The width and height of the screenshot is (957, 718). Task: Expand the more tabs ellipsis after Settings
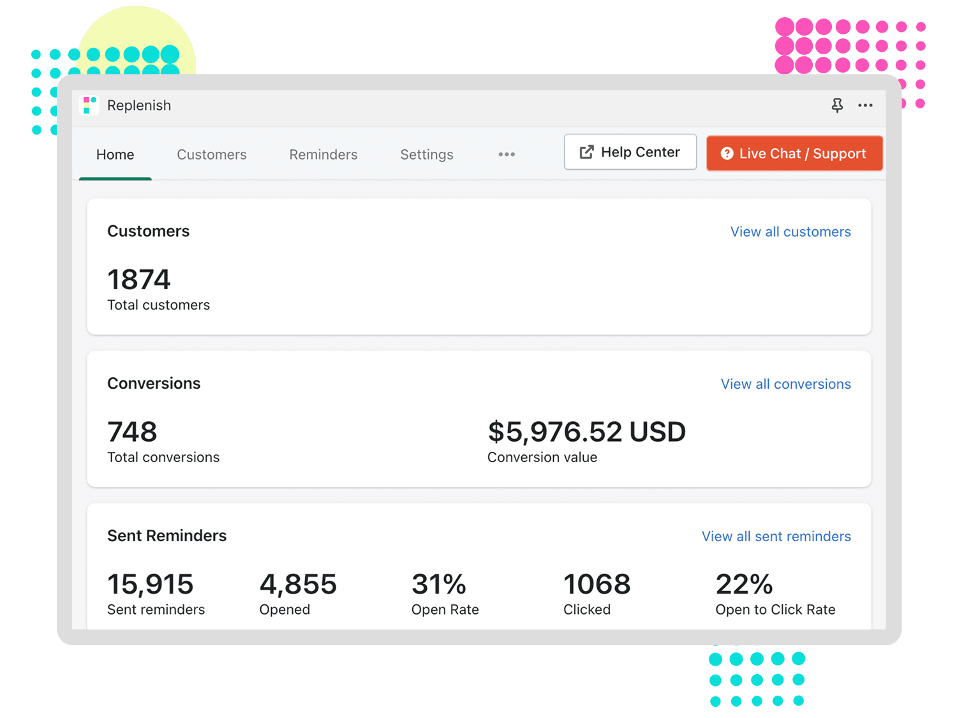pos(507,154)
